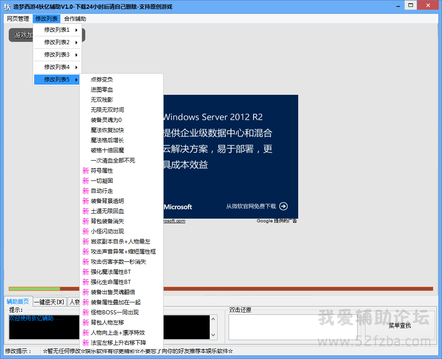442x359 pixels.
Task: Switch to the 一键逆天[N] tab
Action: 50,302
